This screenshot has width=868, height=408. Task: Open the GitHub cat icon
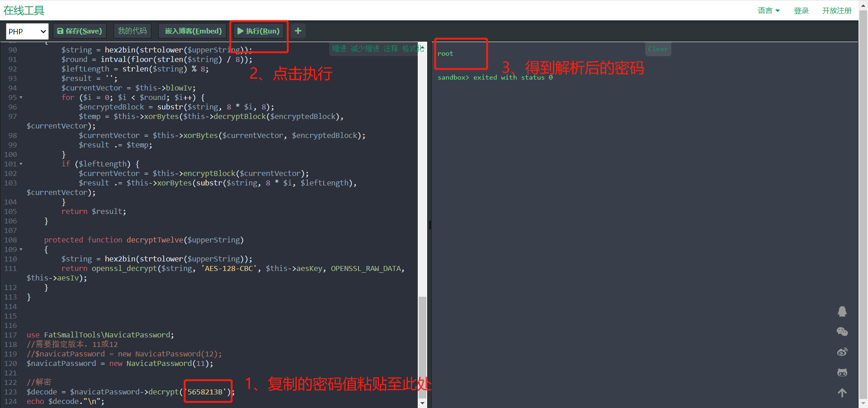pyautogui.click(x=842, y=372)
